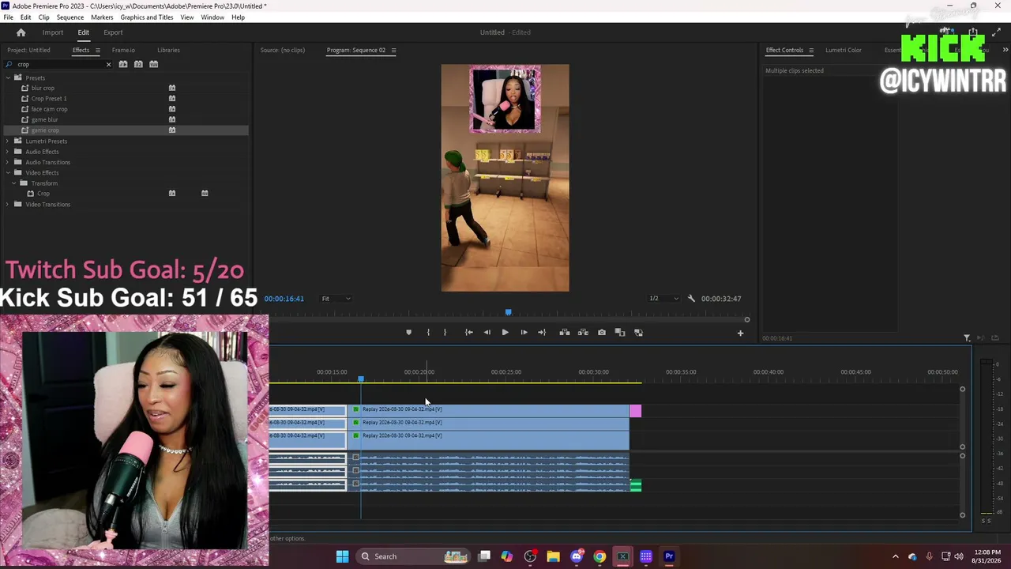Switch to Lumetri Color panel tab
The height and width of the screenshot is (569, 1011).
844,50
